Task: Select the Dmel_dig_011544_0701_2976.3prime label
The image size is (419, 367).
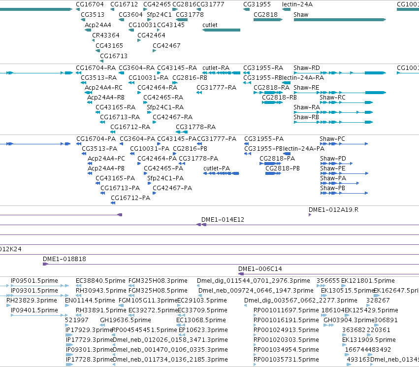Action: [x=254, y=281]
